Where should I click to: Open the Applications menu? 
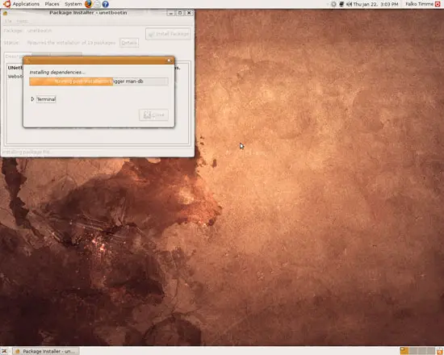26,4
